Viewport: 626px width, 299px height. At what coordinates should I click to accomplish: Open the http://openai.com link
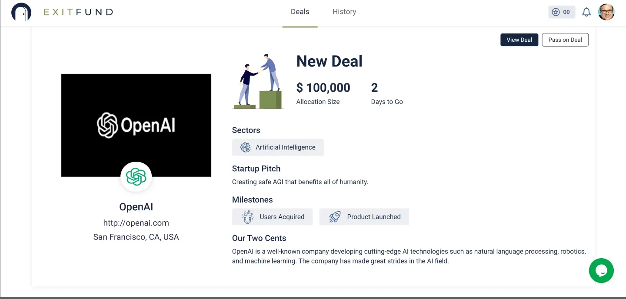[136, 223]
